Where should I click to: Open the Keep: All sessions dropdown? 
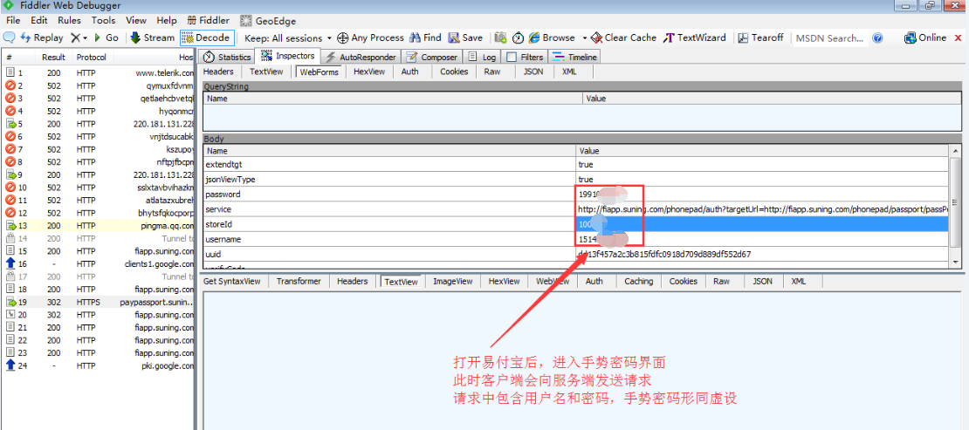[288, 38]
